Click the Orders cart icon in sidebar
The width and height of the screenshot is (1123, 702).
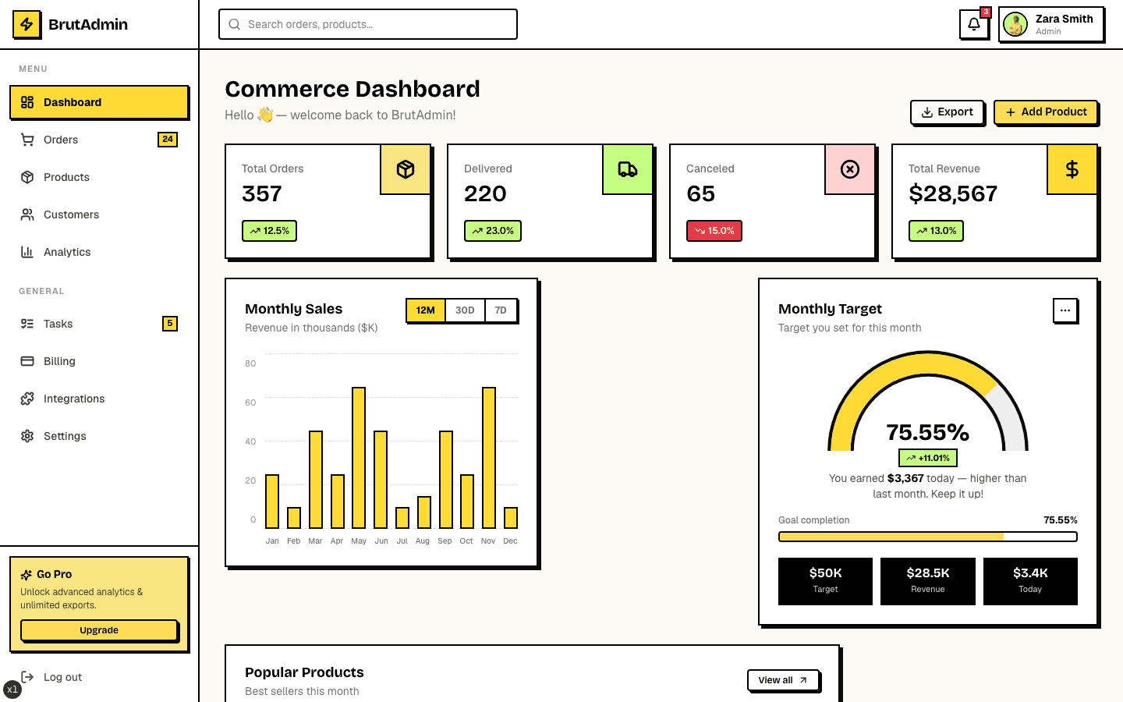click(x=27, y=140)
